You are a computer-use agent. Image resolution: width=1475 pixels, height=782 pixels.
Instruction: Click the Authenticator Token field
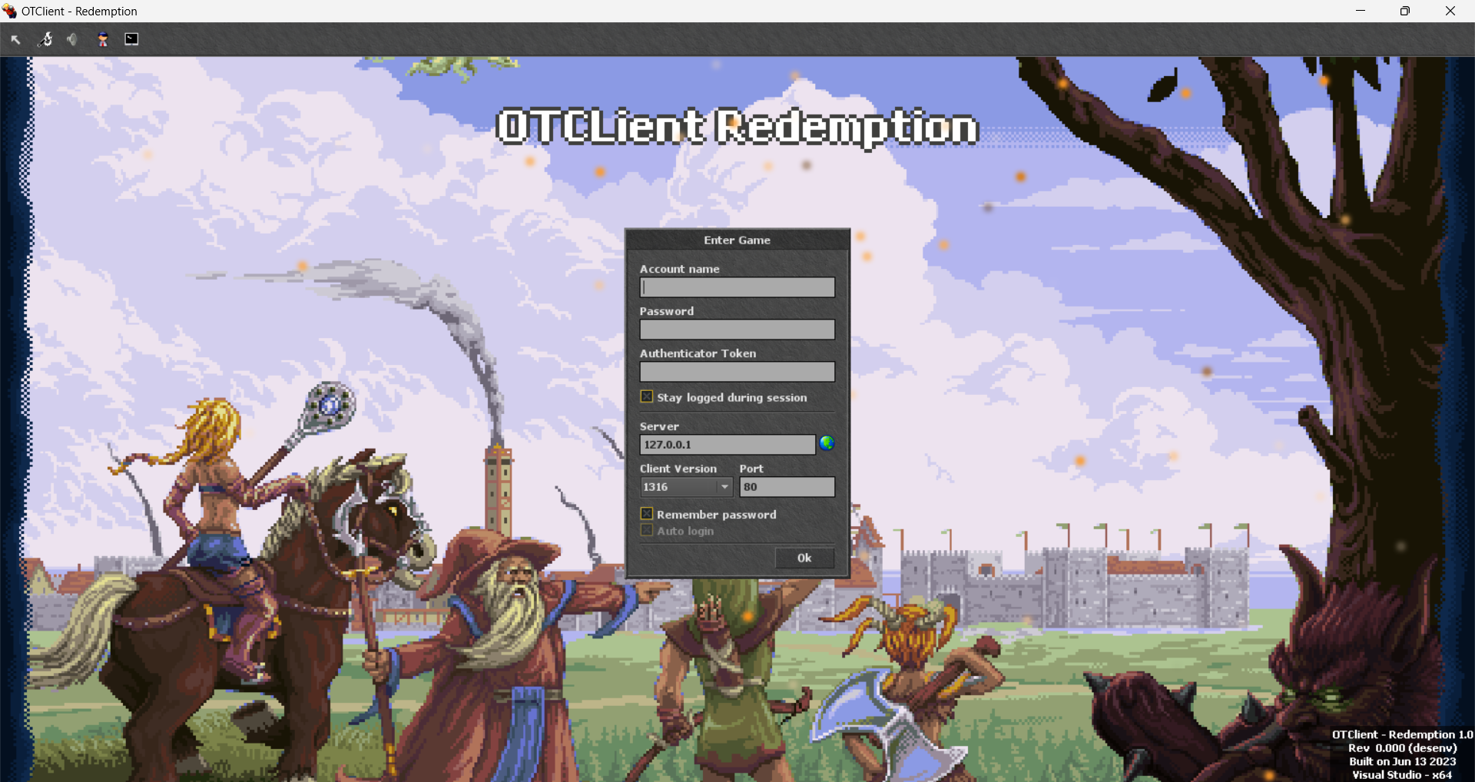click(x=736, y=372)
